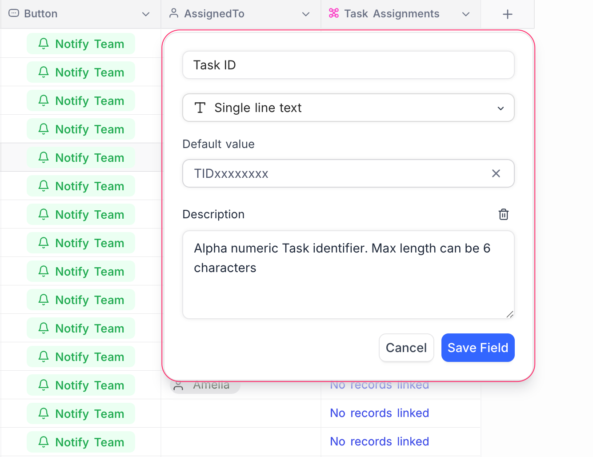Screen dimensions: 593x457
Task: Click the resize handle of the Description box
Action: click(509, 314)
